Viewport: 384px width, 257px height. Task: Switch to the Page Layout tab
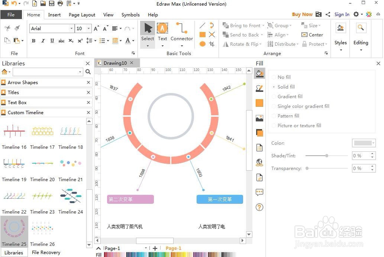[x=82, y=15]
